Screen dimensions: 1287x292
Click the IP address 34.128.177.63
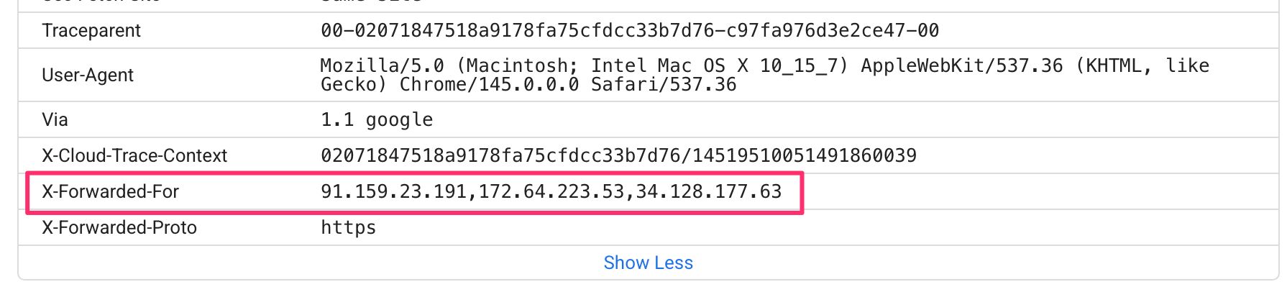click(709, 191)
